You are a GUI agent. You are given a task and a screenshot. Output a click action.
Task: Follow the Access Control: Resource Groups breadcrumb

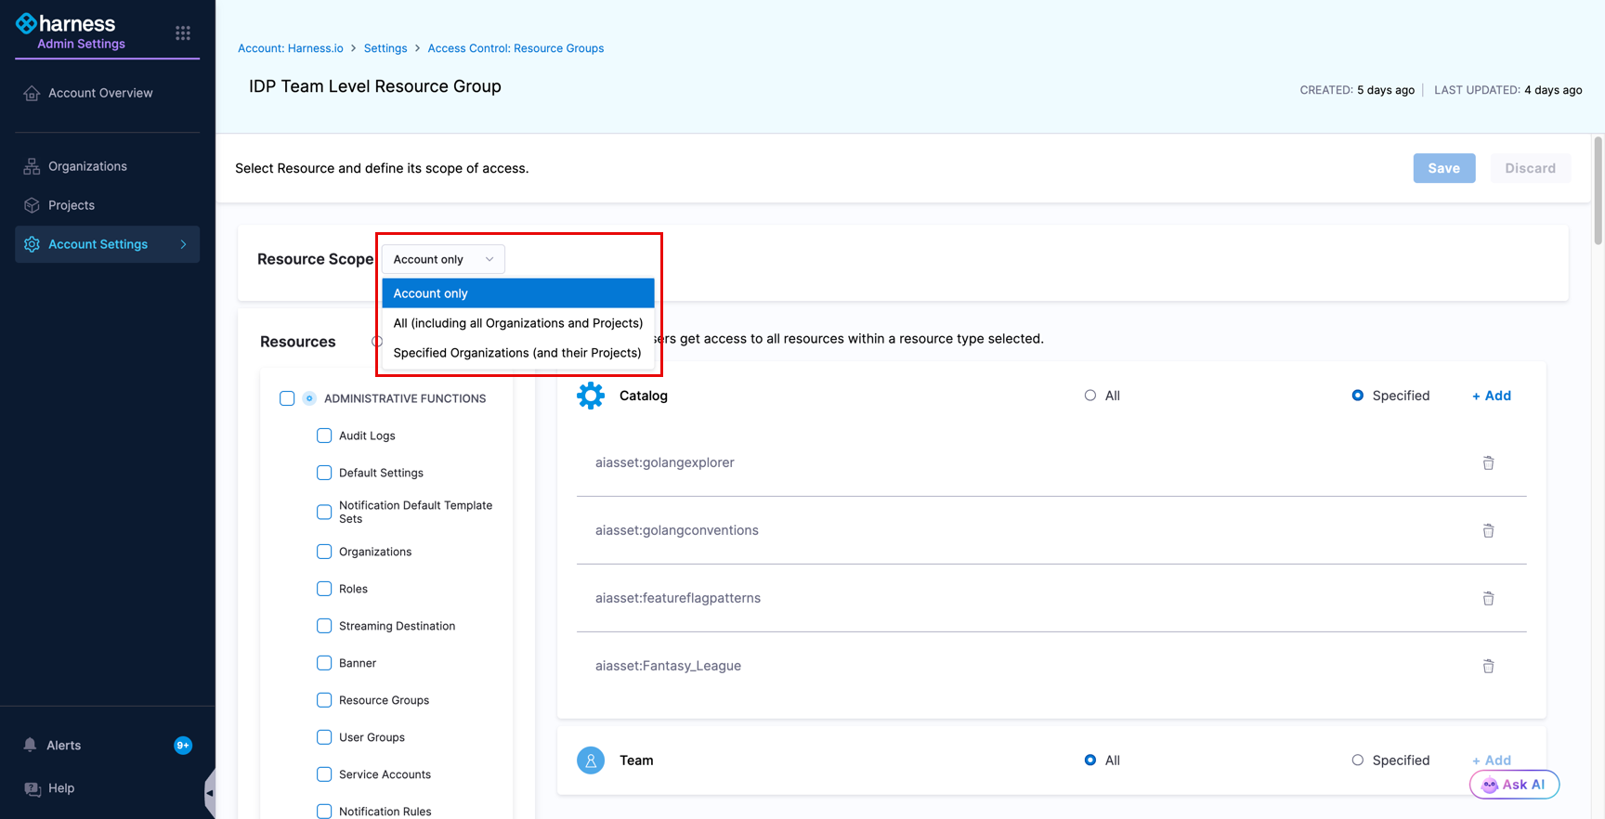click(515, 48)
